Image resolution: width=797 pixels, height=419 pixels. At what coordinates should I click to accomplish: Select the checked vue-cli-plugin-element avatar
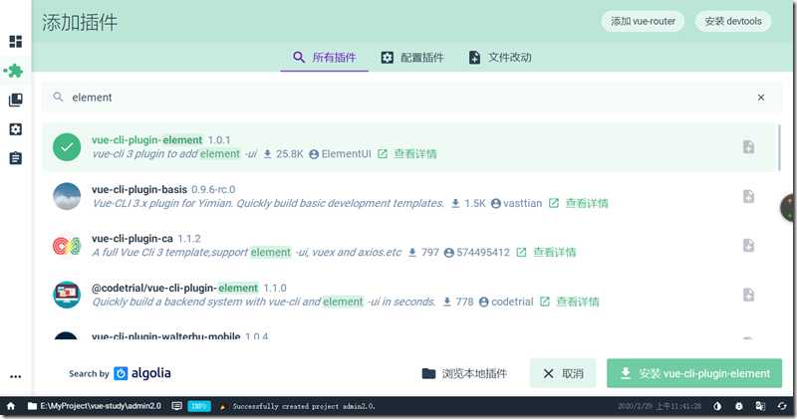pyautogui.click(x=67, y=146)
